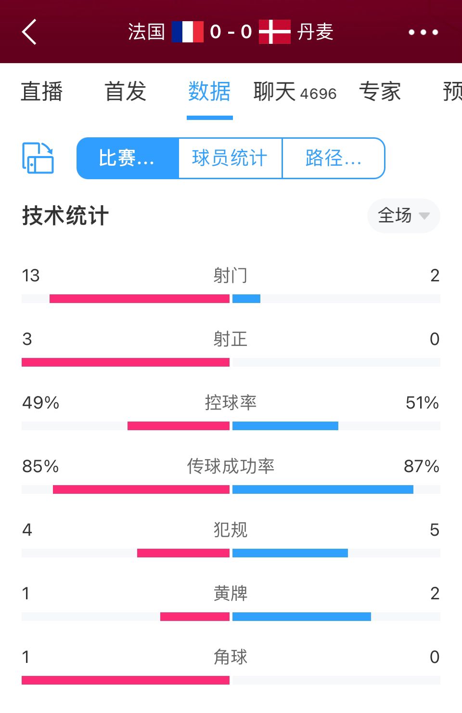Tap the France flag icon

[x=188, y=32]
